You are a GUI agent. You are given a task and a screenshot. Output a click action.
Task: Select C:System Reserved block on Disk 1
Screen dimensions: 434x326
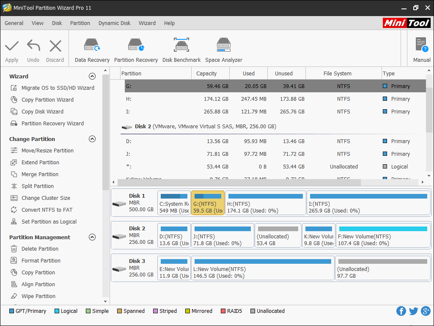click(174, 203)
